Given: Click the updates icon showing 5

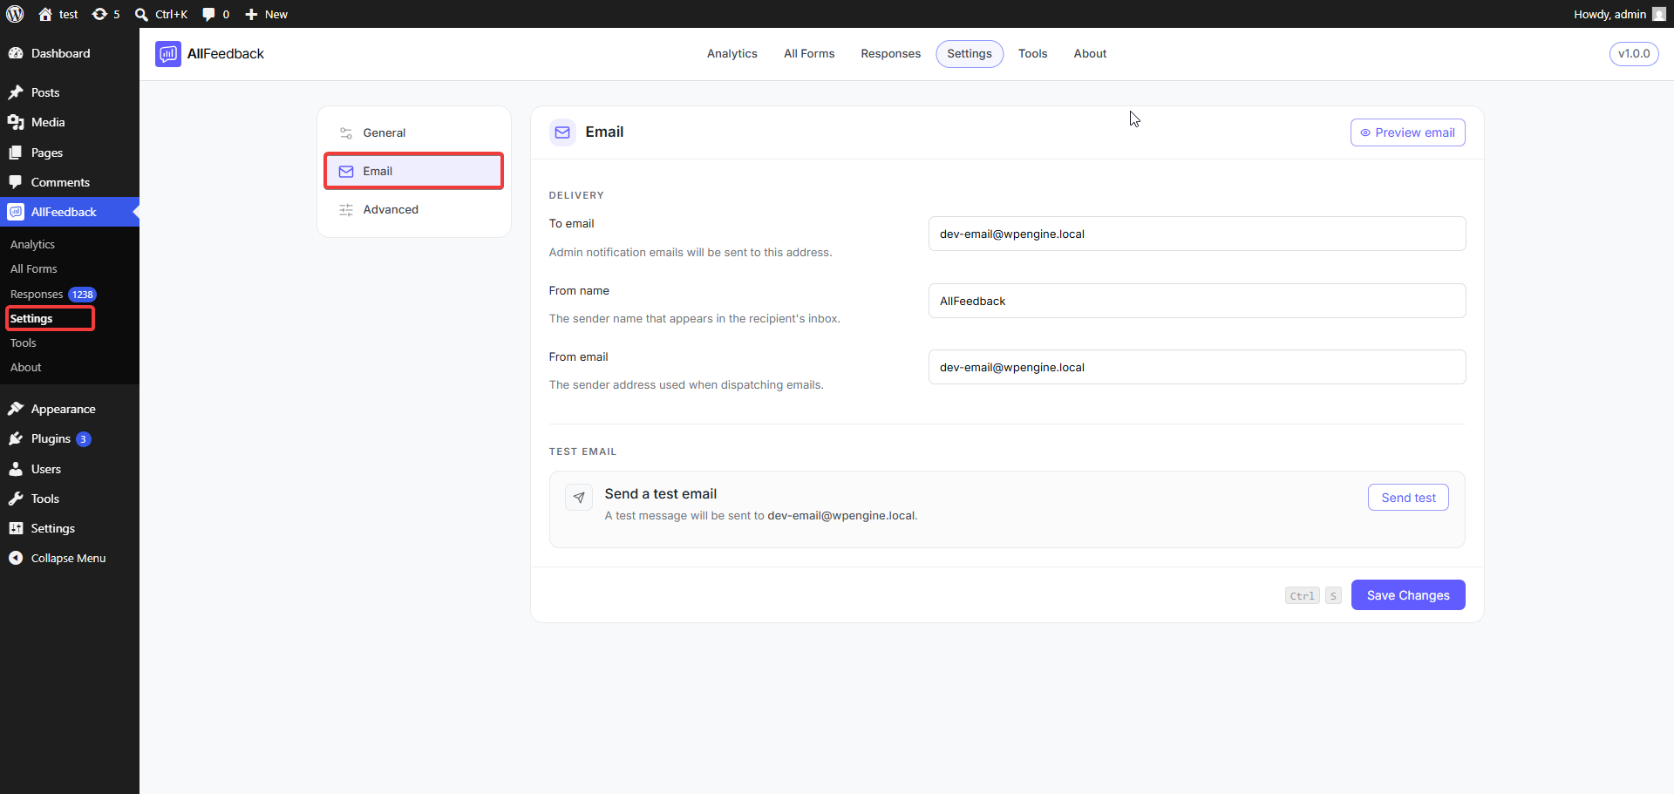Looking at the screenshot, I should point(99,14).
